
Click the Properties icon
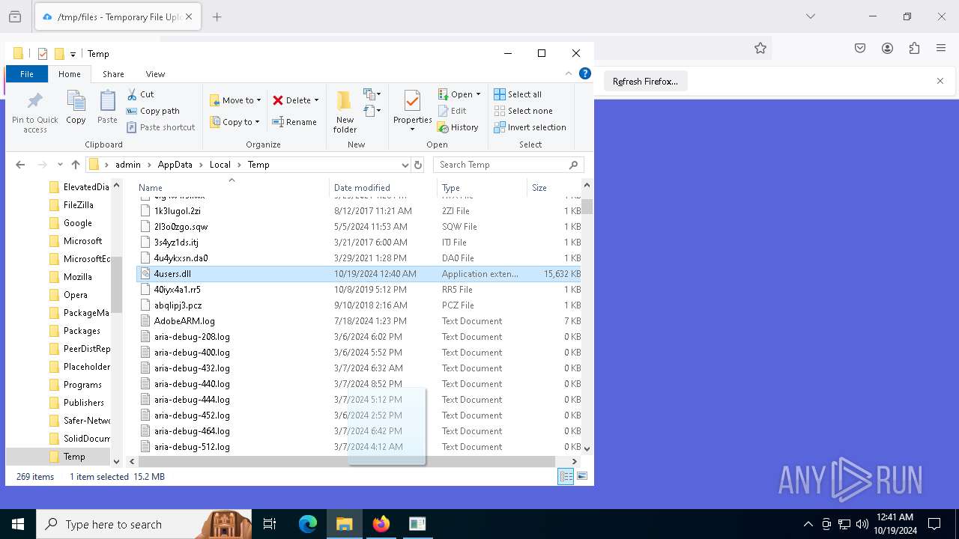[412, 101]
